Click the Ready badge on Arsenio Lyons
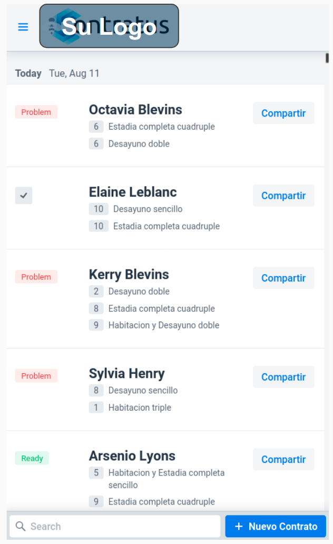This screenshot has height=544, width=333. coord(32,458)
